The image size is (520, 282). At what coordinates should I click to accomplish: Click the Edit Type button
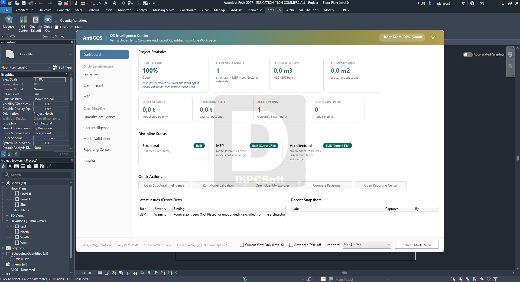point(63,68)
